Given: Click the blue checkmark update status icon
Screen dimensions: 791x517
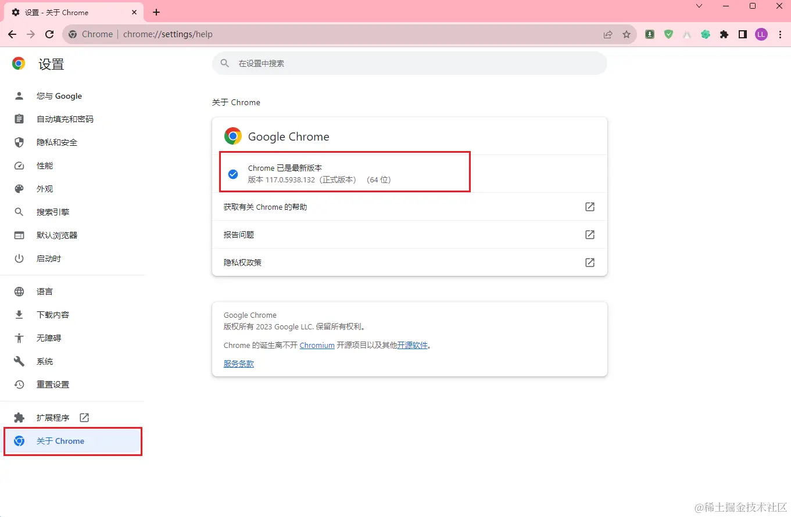Looking at the screenshot, I should pyautogui.click(x=233, y=174).
